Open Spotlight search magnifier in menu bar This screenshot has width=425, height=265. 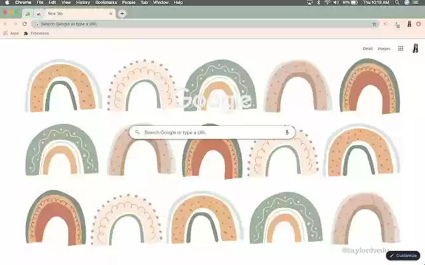397,3
